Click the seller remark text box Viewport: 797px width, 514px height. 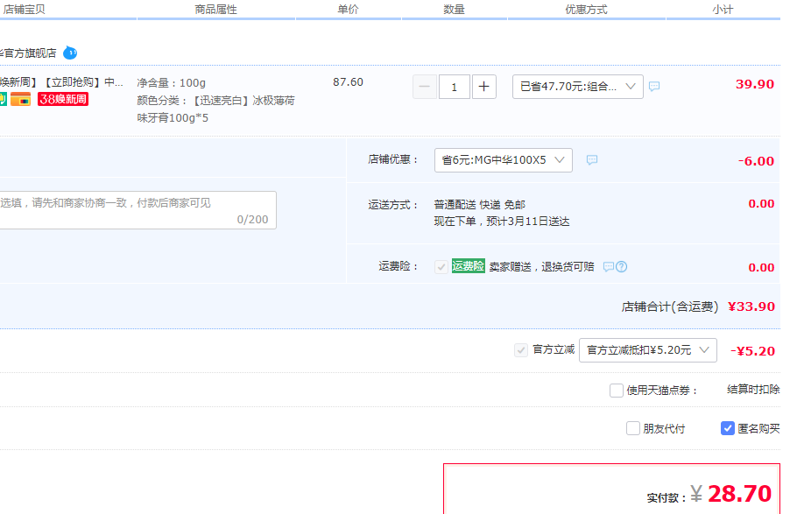click(x=138, y=210)
